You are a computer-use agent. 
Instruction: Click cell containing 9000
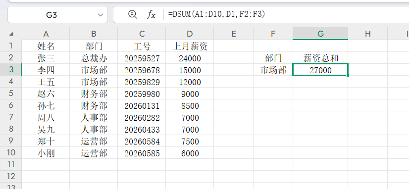(x=190, y=94)
